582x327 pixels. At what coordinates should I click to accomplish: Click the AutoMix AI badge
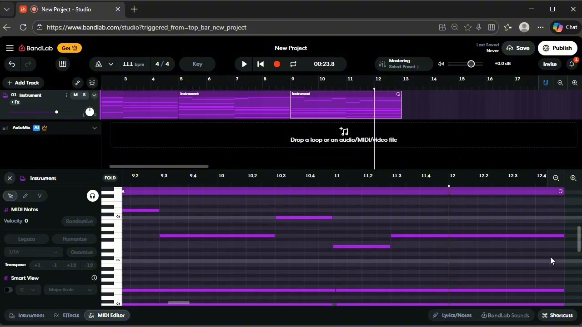(36, 128)
